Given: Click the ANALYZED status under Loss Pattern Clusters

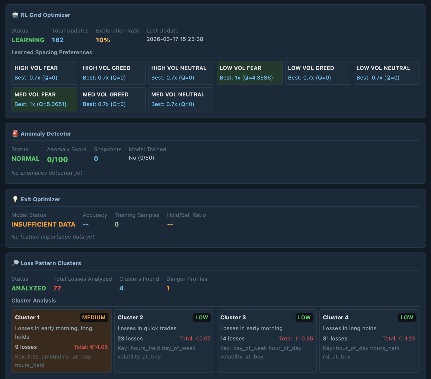Looking at the screenshot, I should coord(29,288).
